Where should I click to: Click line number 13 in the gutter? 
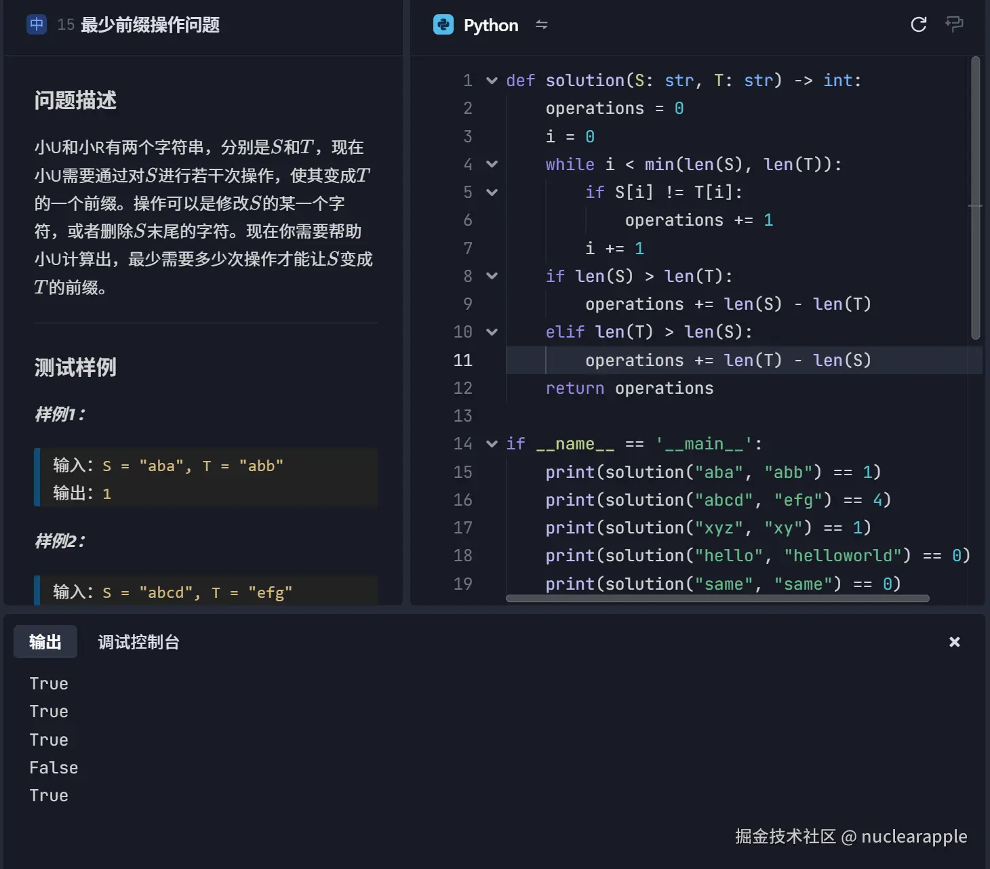pyautogui.click(x=462, y=416)
